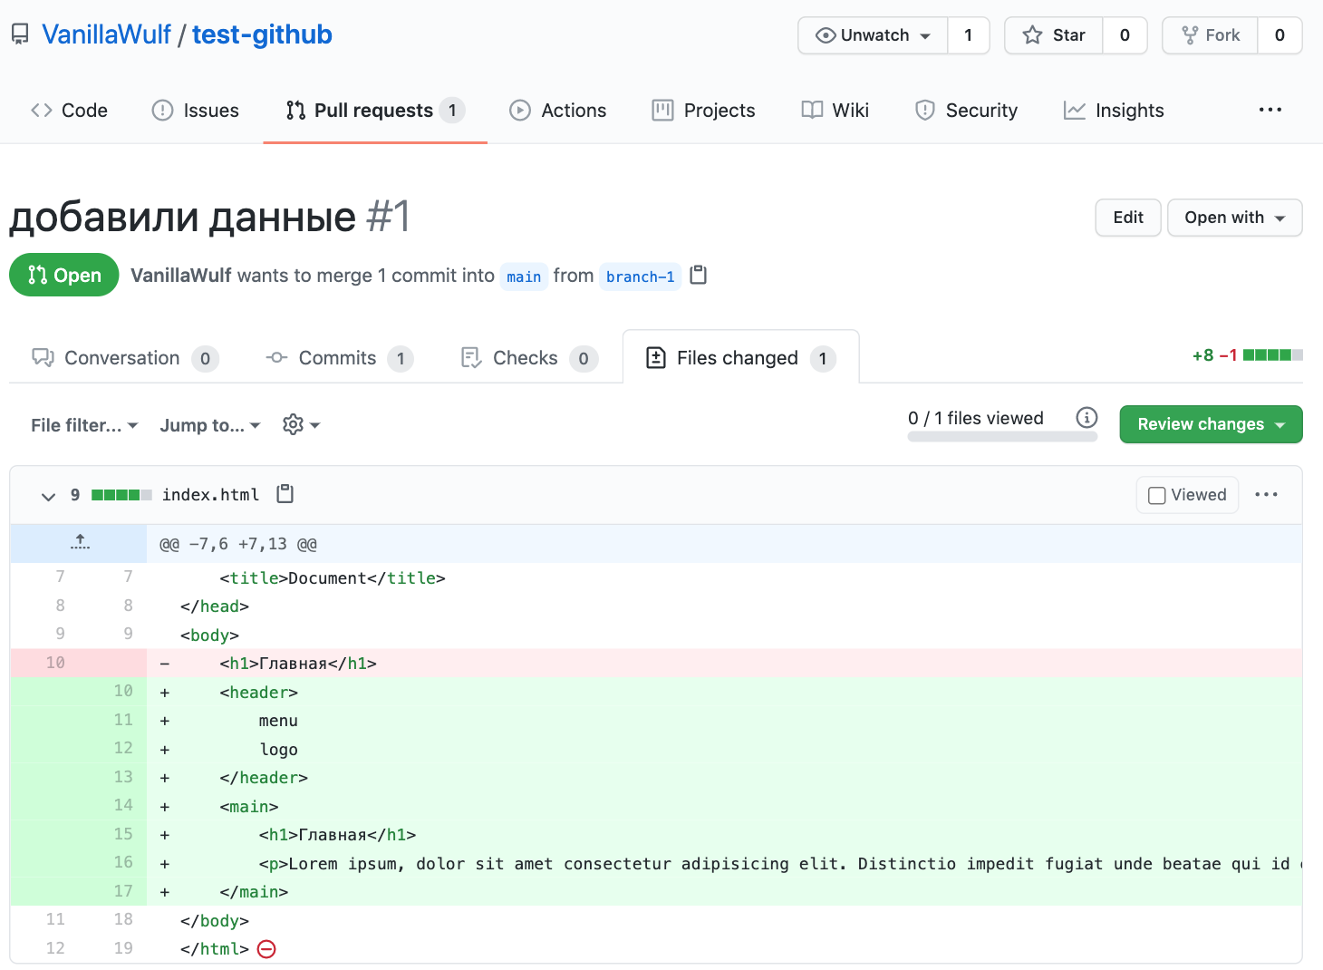Star the test-github repository
Viewport: 1323px width, 970px height.
coord(1054,35)
